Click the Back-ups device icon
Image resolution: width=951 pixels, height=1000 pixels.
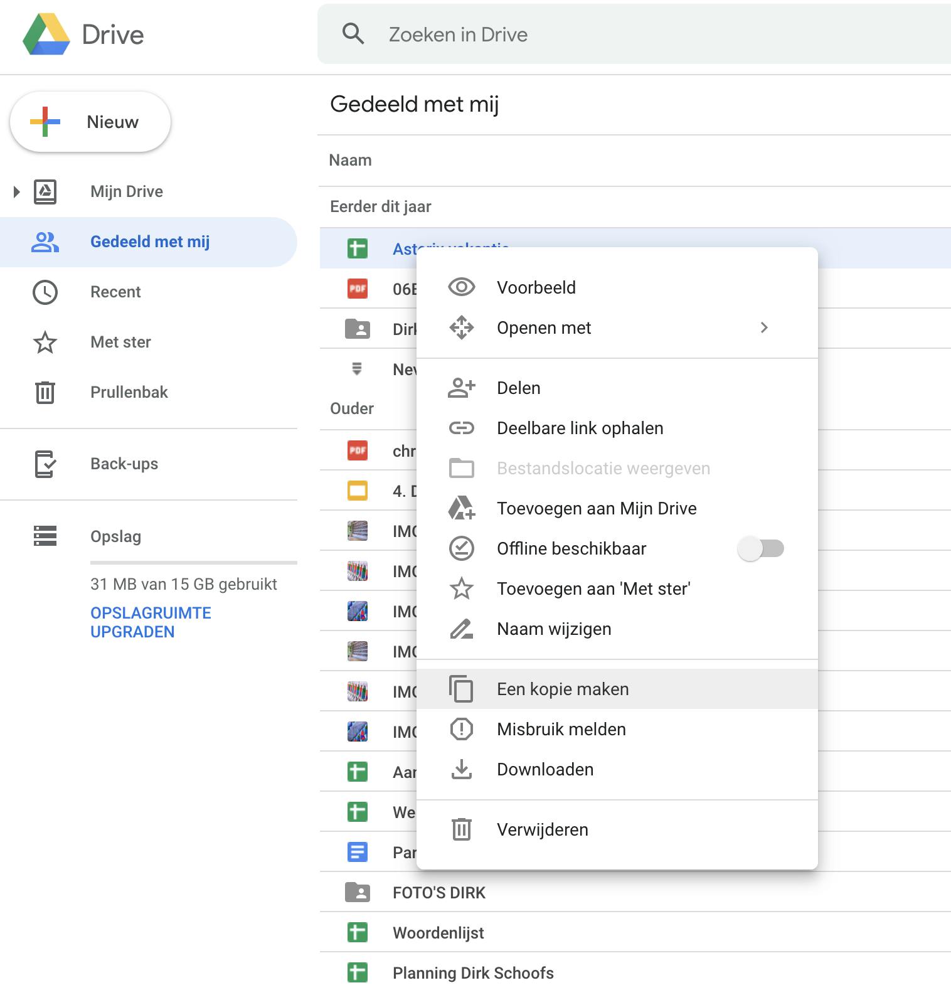(45, 464)
